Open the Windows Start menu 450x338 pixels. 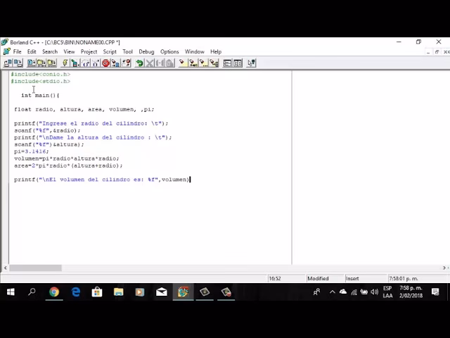point(11,292)
